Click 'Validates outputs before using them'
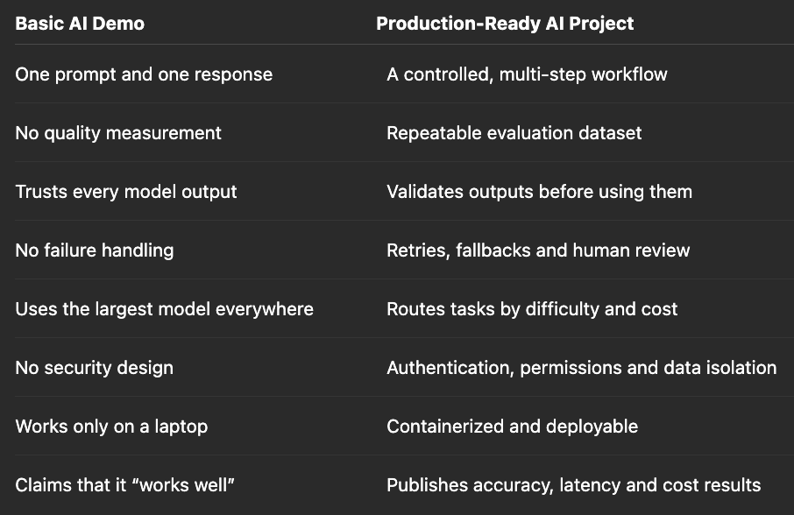 [539, 192]
